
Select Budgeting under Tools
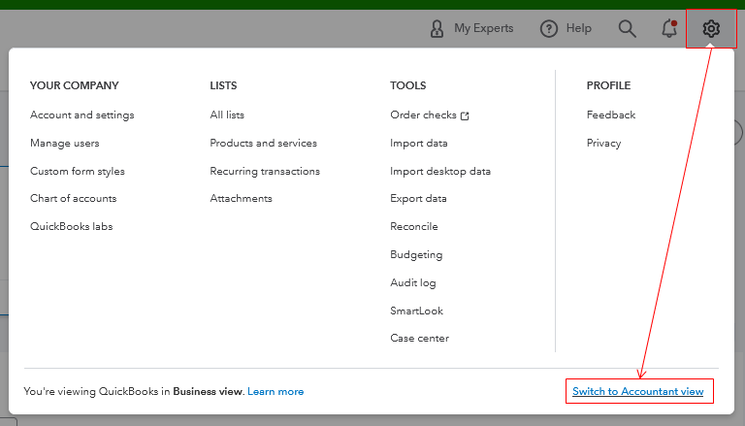click(x=416, y=255)
